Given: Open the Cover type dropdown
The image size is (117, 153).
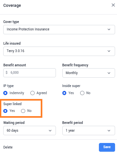Looking at the screenshot, I should 59,29.
